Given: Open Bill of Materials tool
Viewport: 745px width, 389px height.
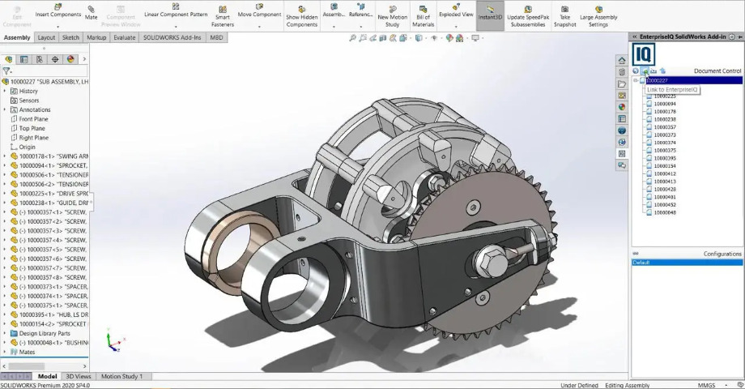Looking at the screenshot, I should click(x=423, y=16).
